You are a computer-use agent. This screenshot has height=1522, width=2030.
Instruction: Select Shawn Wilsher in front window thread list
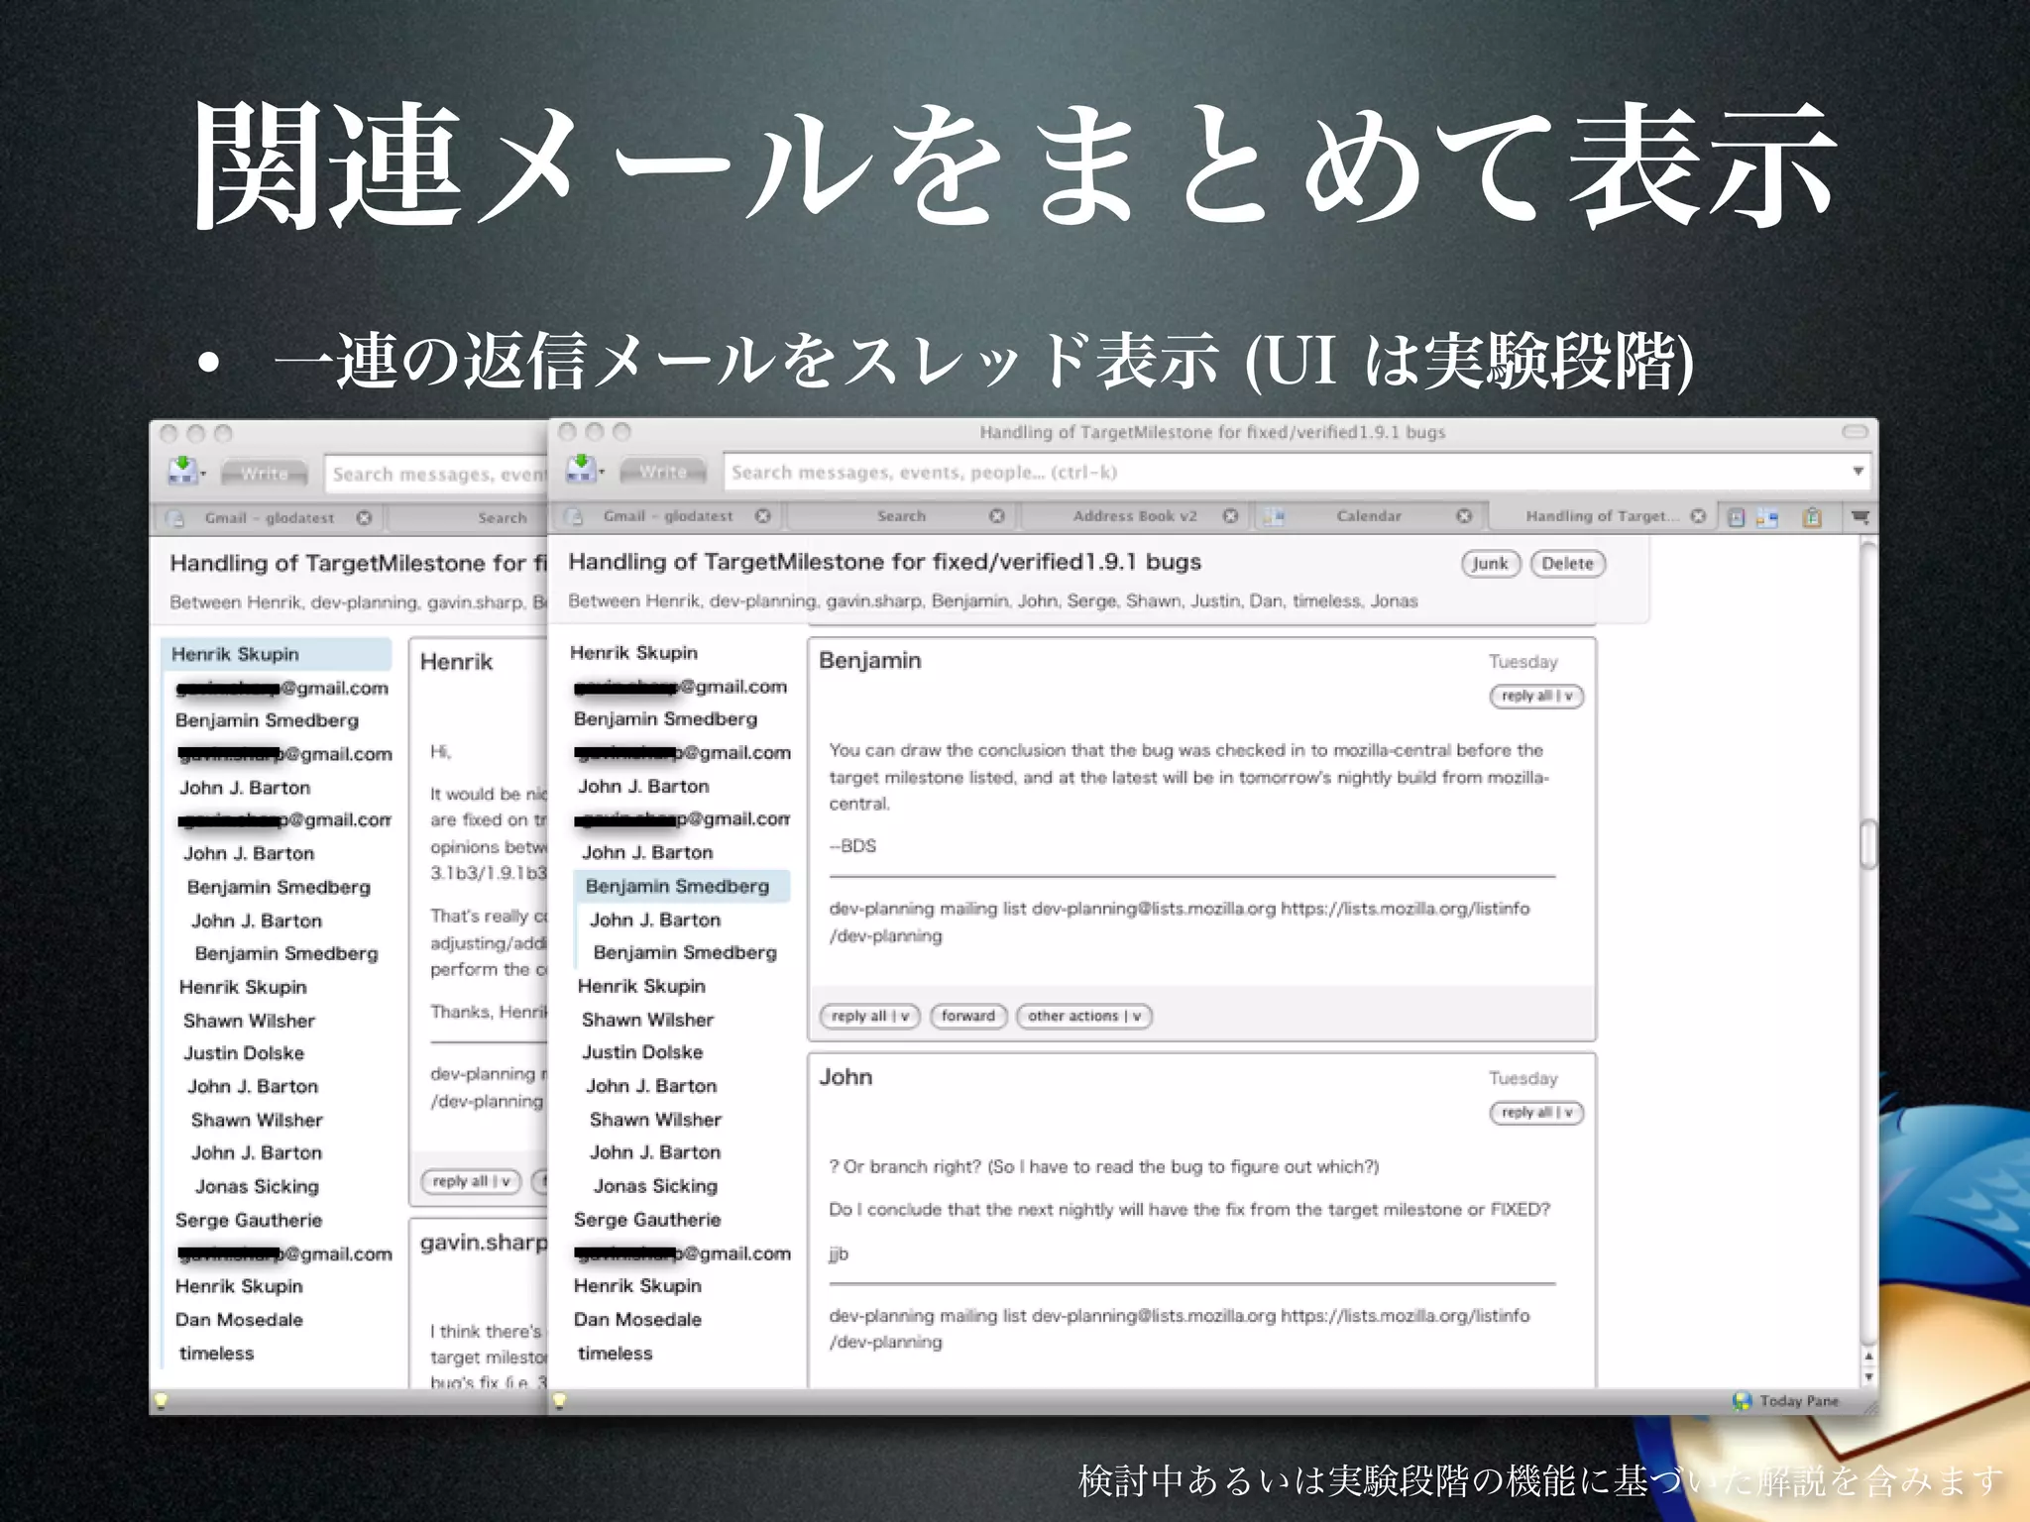[647, 1020]
